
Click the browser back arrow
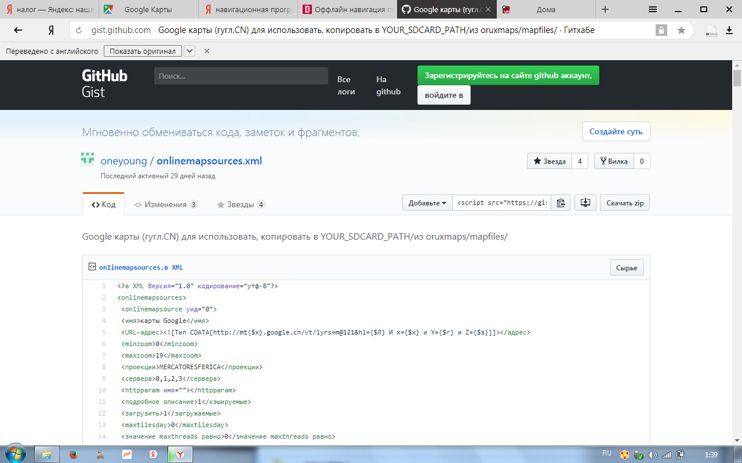tap(18, 30)
